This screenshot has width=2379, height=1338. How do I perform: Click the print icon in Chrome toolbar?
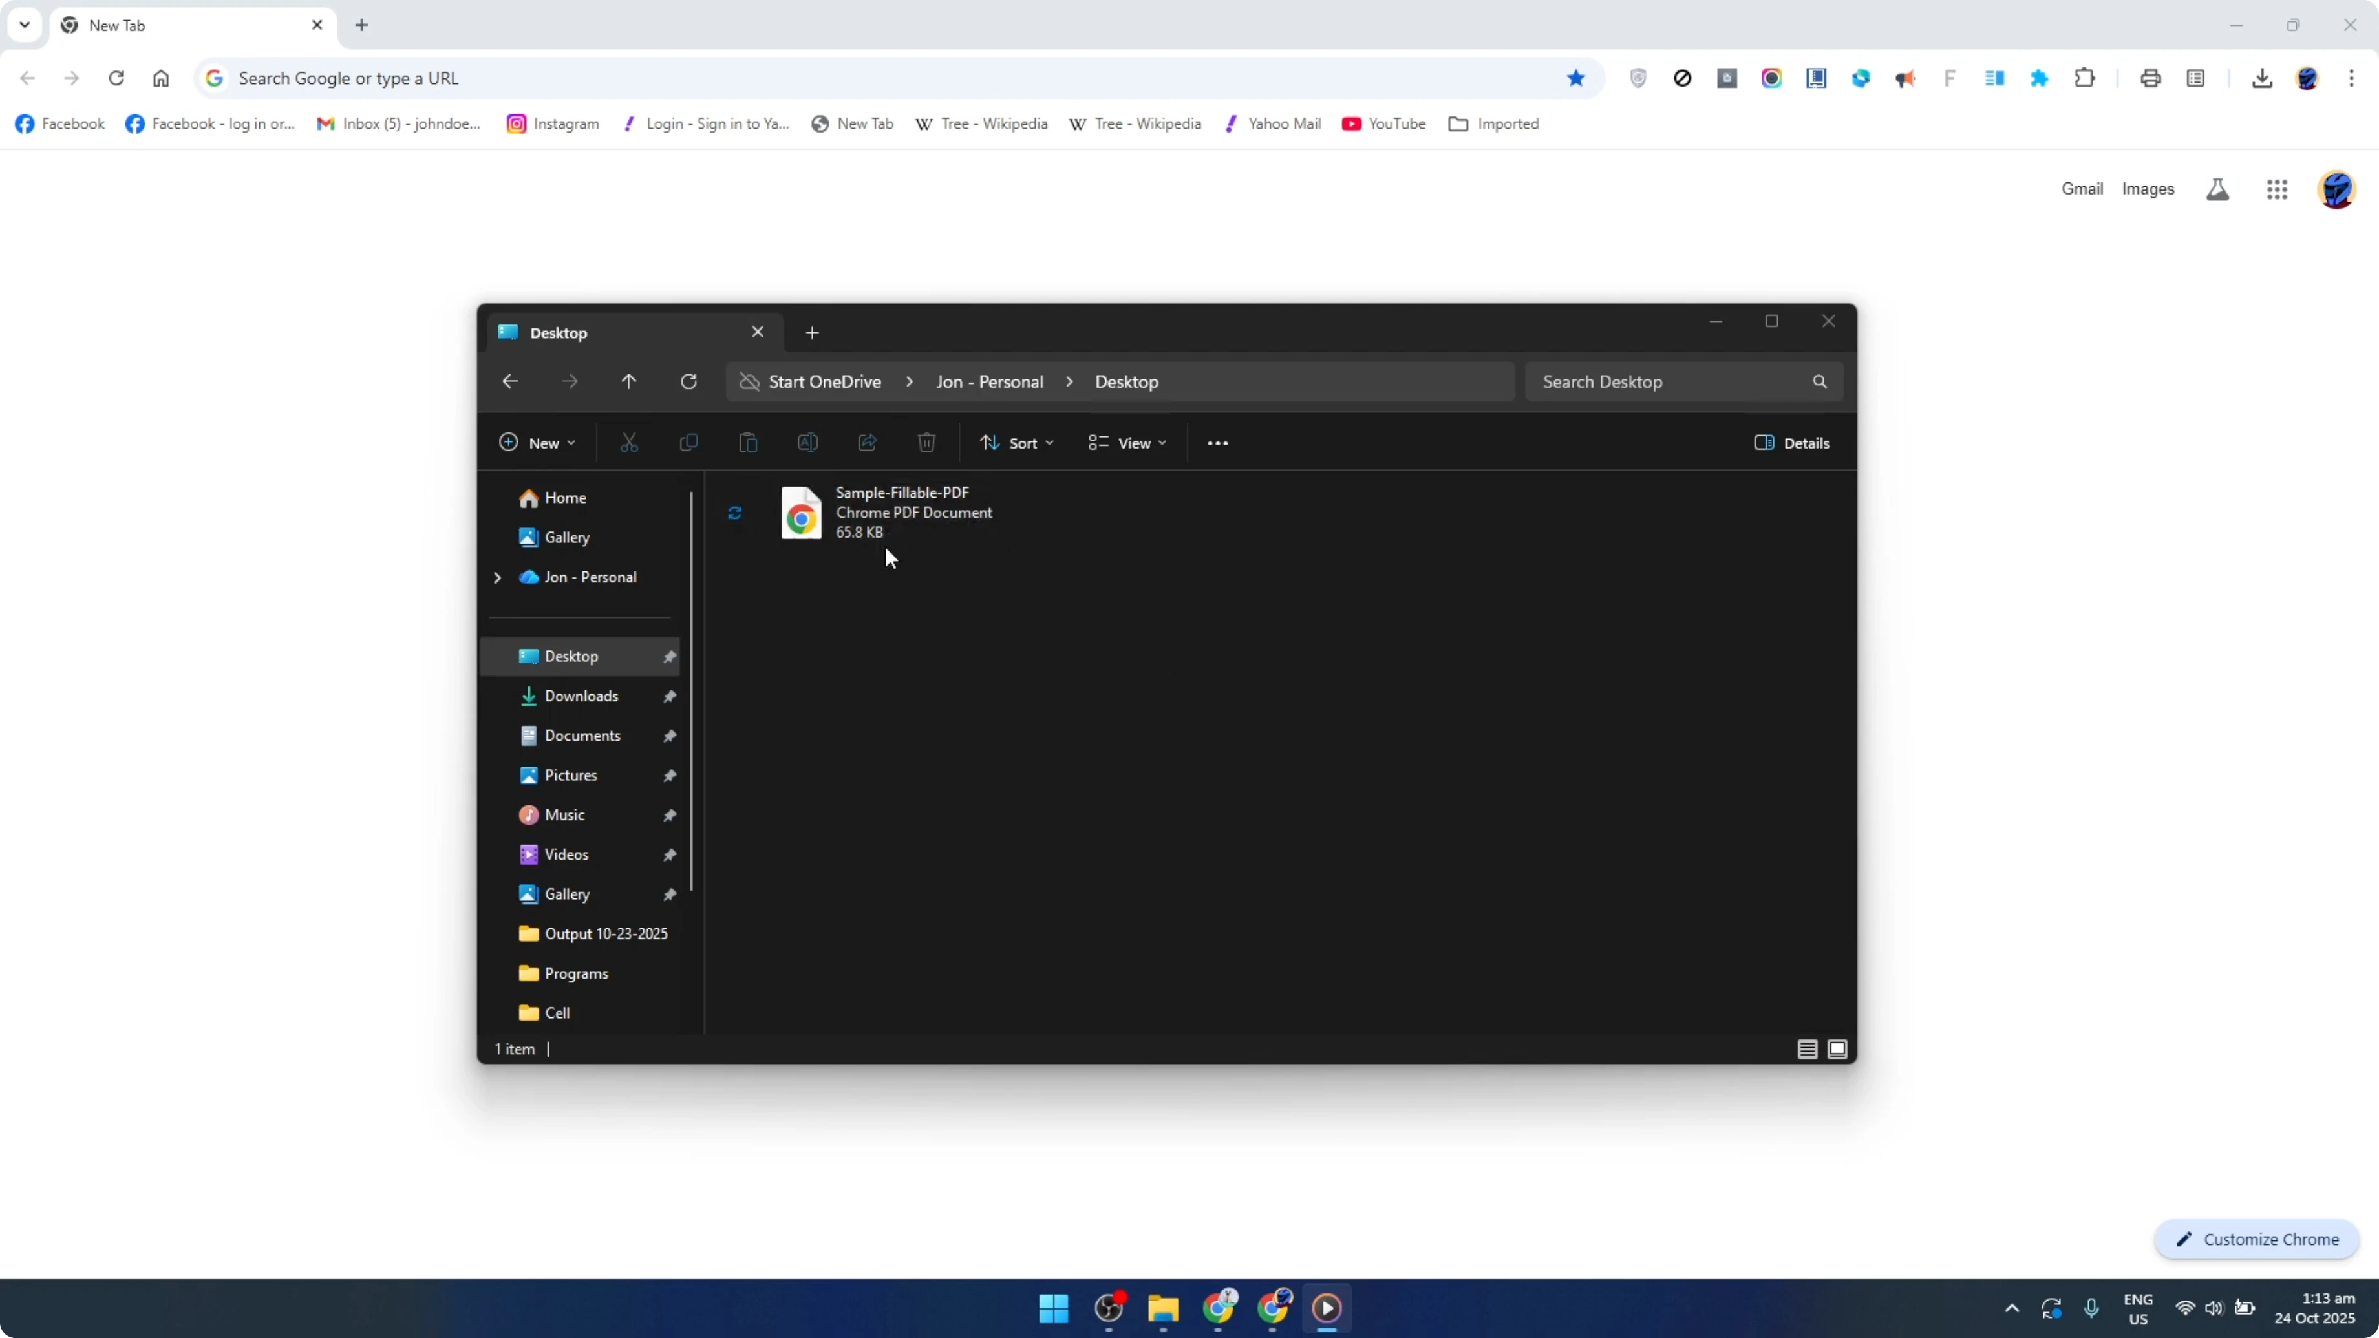[2151, 78]
